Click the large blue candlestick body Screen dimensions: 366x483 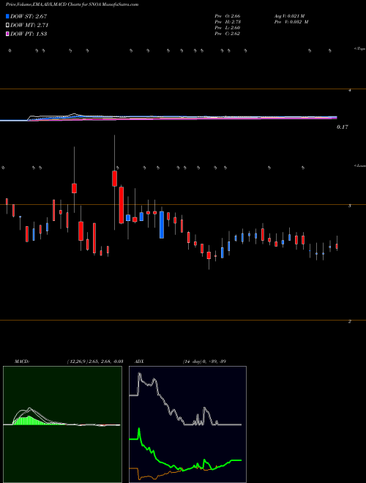click(x=162, y=225)
